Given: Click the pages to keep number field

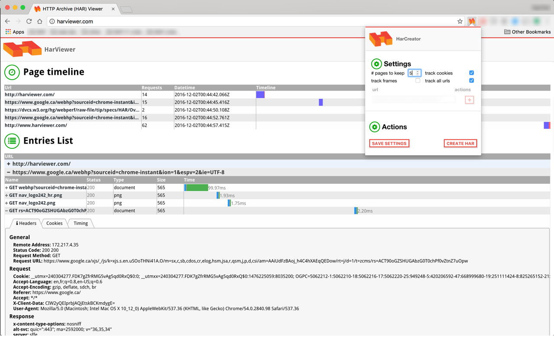Looking at the screenshot, I should tap(414, 73).
